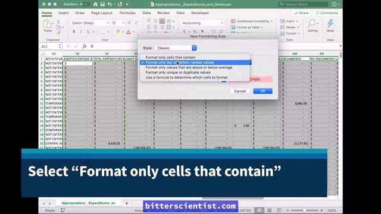Expand the formula bar arrow
The height and width of the screenshot is (214, 381).
coord(340,46)
